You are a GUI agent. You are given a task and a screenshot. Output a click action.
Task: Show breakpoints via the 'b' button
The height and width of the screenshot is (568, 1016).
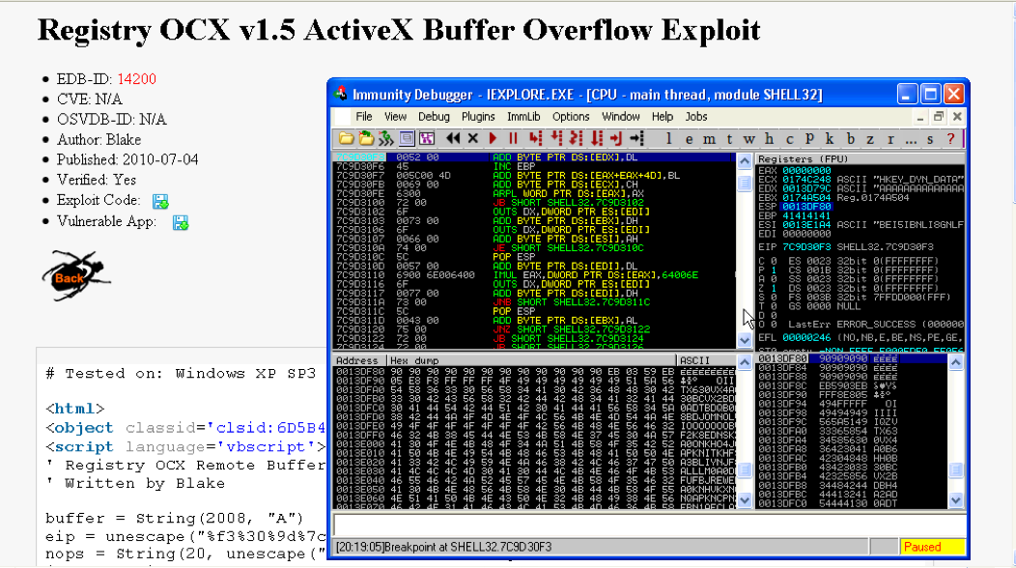coord(850,138)
